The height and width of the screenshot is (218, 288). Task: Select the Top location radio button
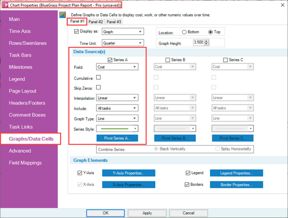click(x=211, y=32)
